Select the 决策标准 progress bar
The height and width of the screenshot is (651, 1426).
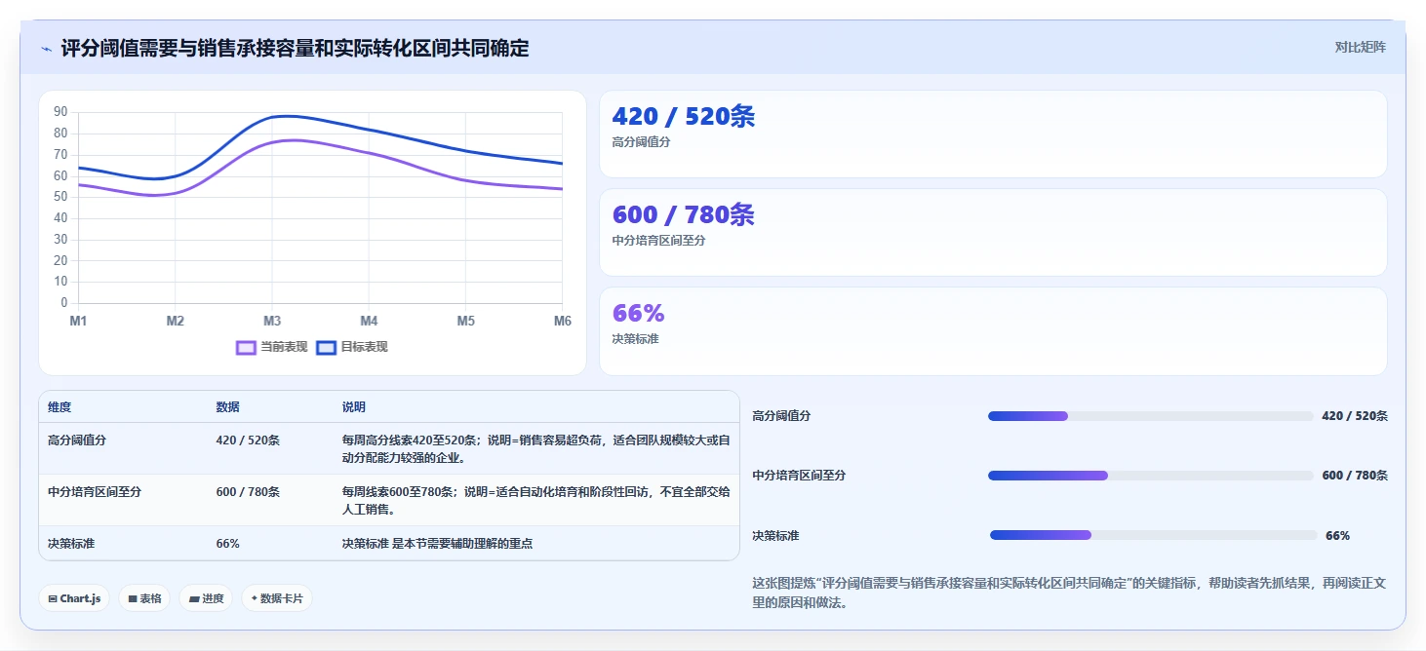1153,535
